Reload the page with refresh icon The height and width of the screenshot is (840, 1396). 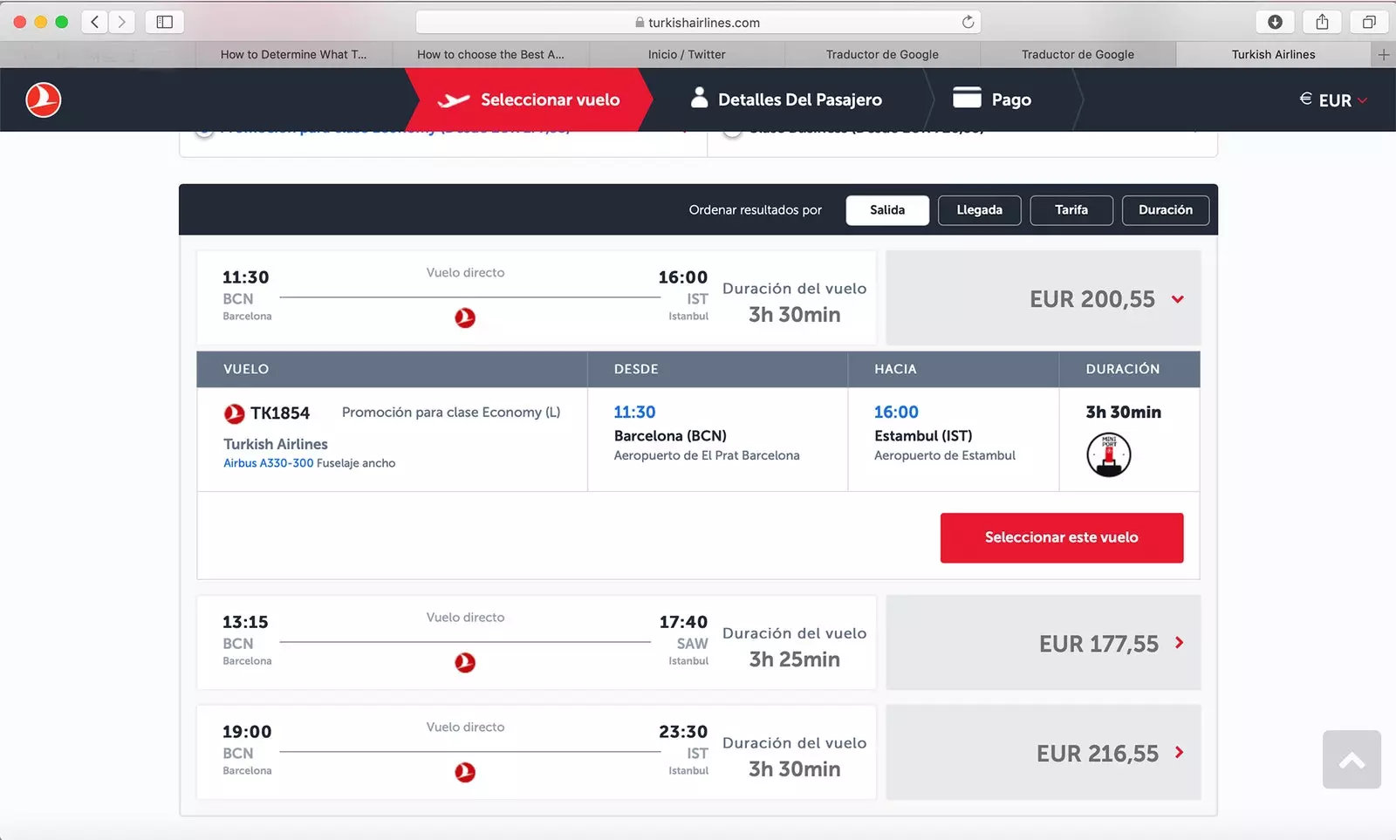pyautogui.click(x=968, y=22)
